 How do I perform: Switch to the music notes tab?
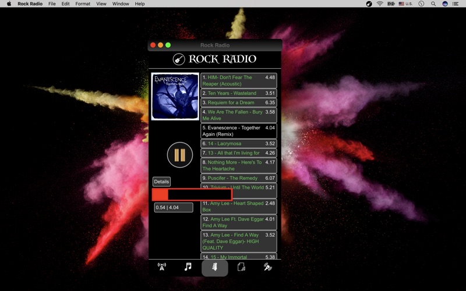click(188, 267)
